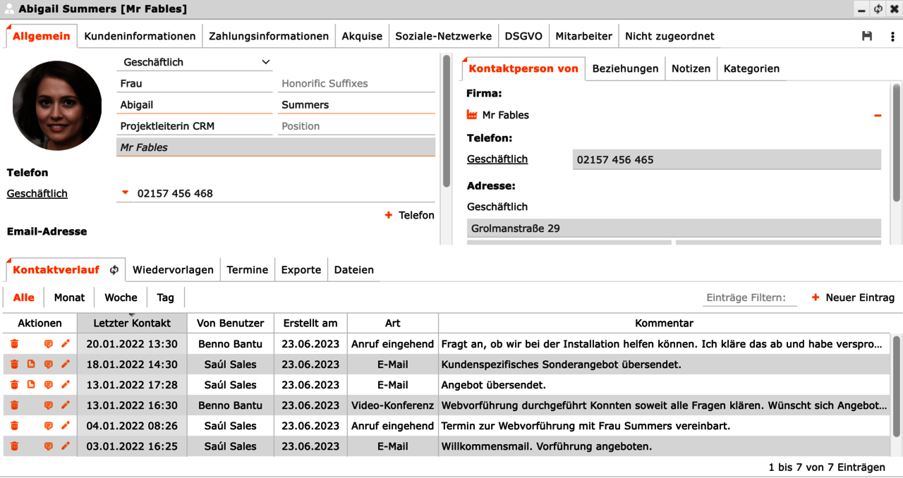This screenshot has width=903, height=478.
Task: Open document icon for 18.01.2022 14:30 entry
Action: point(31,364)
